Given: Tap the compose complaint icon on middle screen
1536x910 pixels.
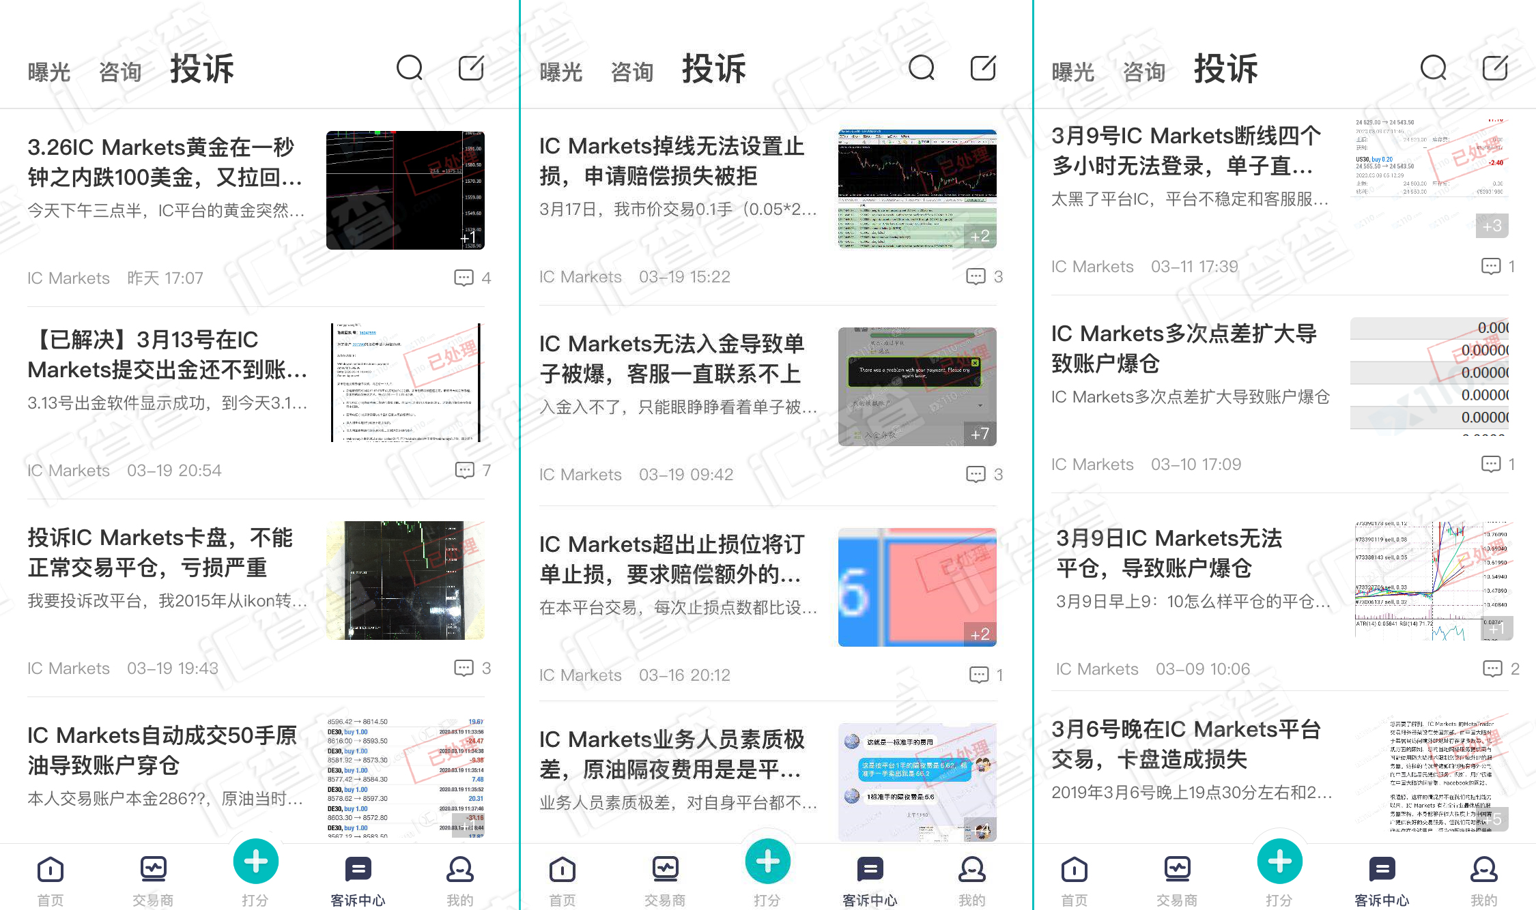Looking at the screenshot, I should [983, 68].
